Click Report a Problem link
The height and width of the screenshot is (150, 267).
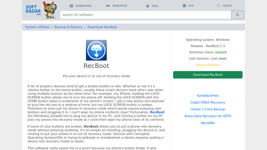coord(208,65)
